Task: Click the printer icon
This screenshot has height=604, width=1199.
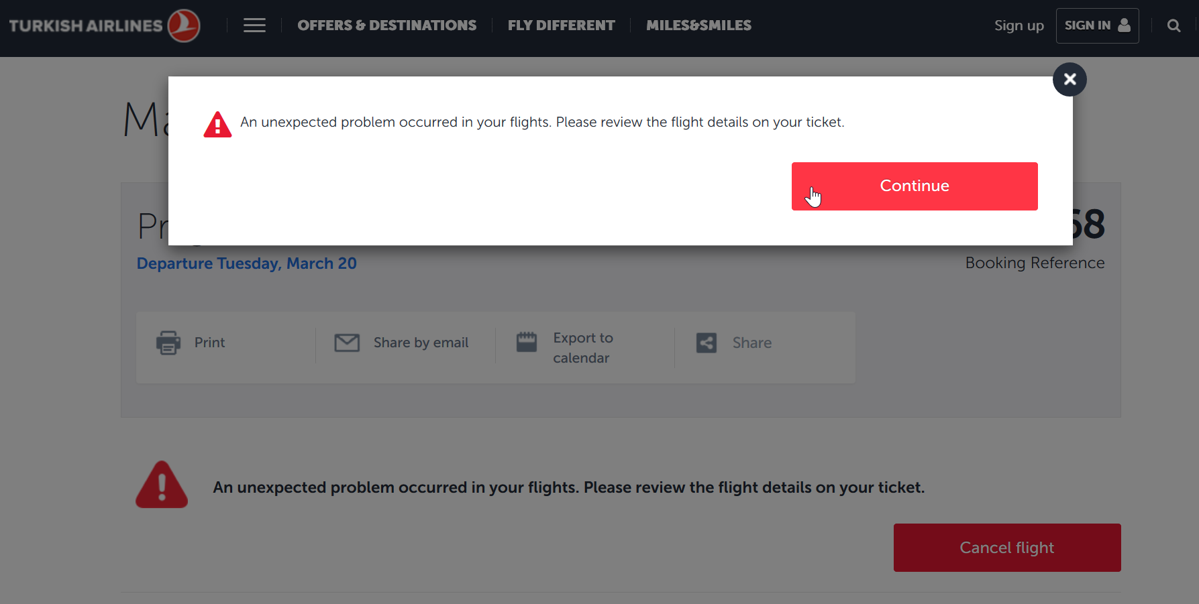Action: pyautogui.click(x=168, y=343)
